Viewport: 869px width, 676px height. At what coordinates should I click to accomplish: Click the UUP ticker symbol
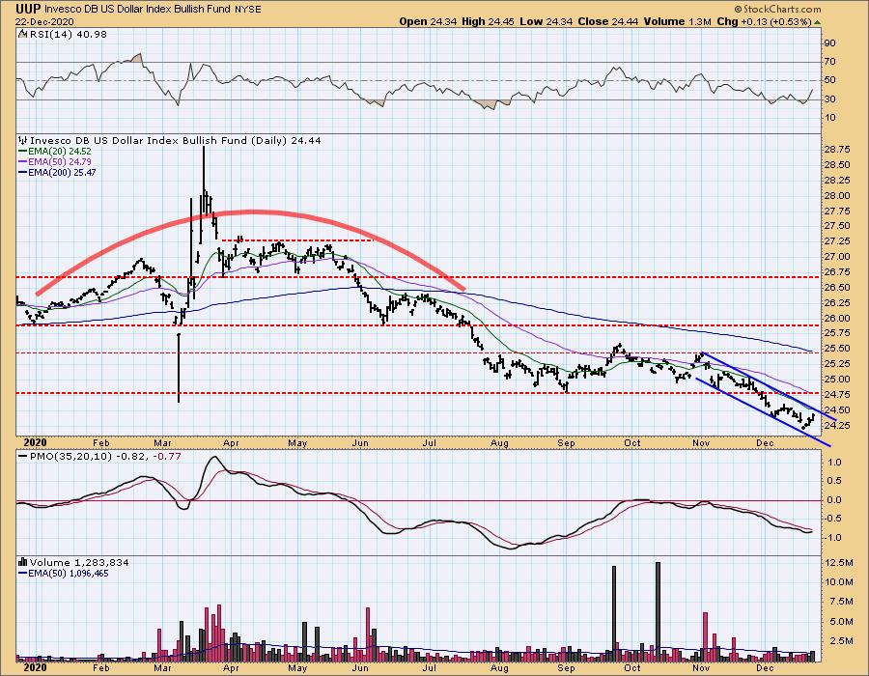pos(14,8)
